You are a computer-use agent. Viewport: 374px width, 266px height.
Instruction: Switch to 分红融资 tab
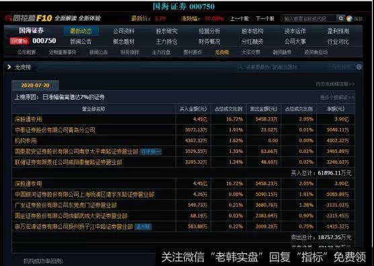[252, 42]
